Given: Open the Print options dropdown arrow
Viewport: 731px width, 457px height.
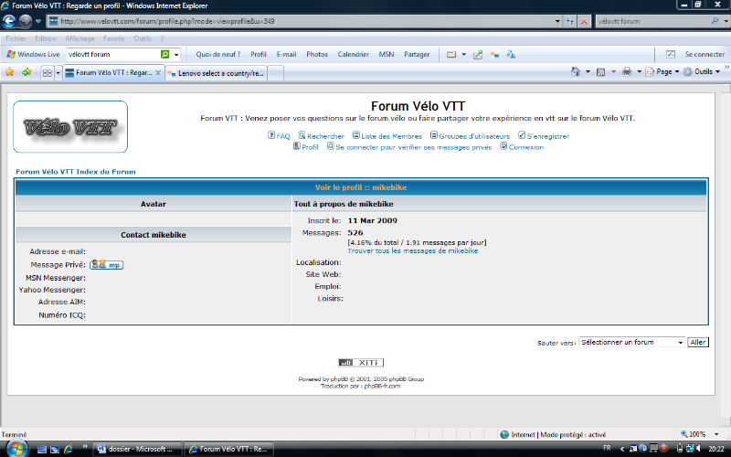Looking at the screenshot, I should pyautogui.click(x=639, y=72).
